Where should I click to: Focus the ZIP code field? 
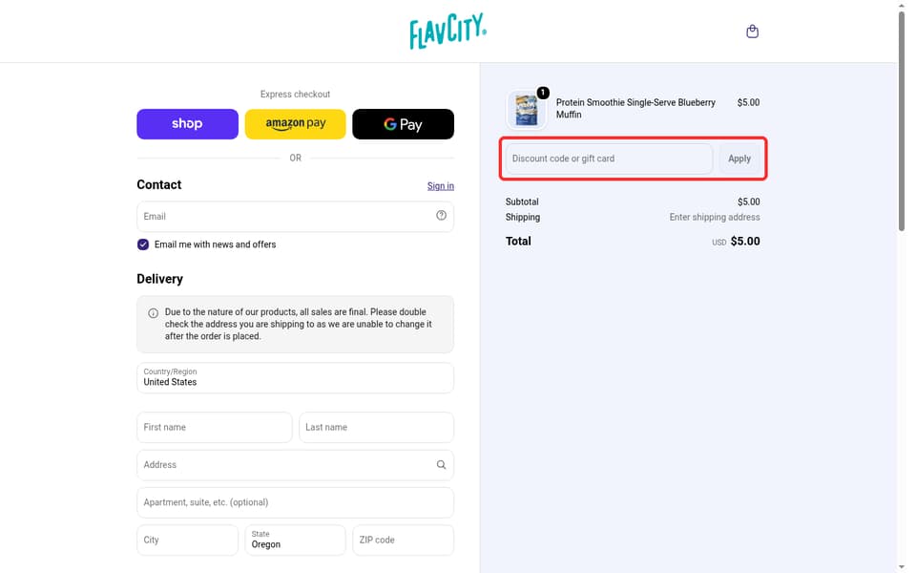click(x=403, y=540)
